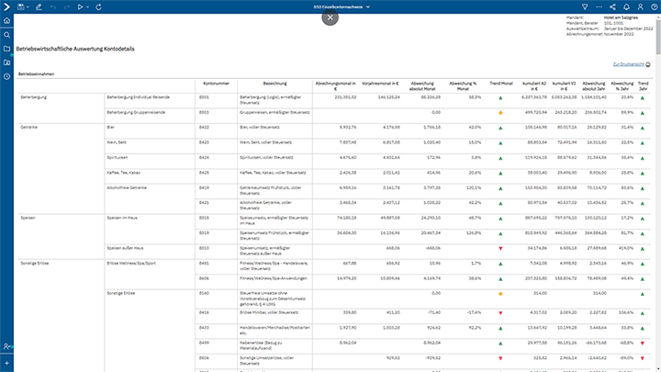Click the Kontonummer column header
661x372 pixels.
[216, 83]
